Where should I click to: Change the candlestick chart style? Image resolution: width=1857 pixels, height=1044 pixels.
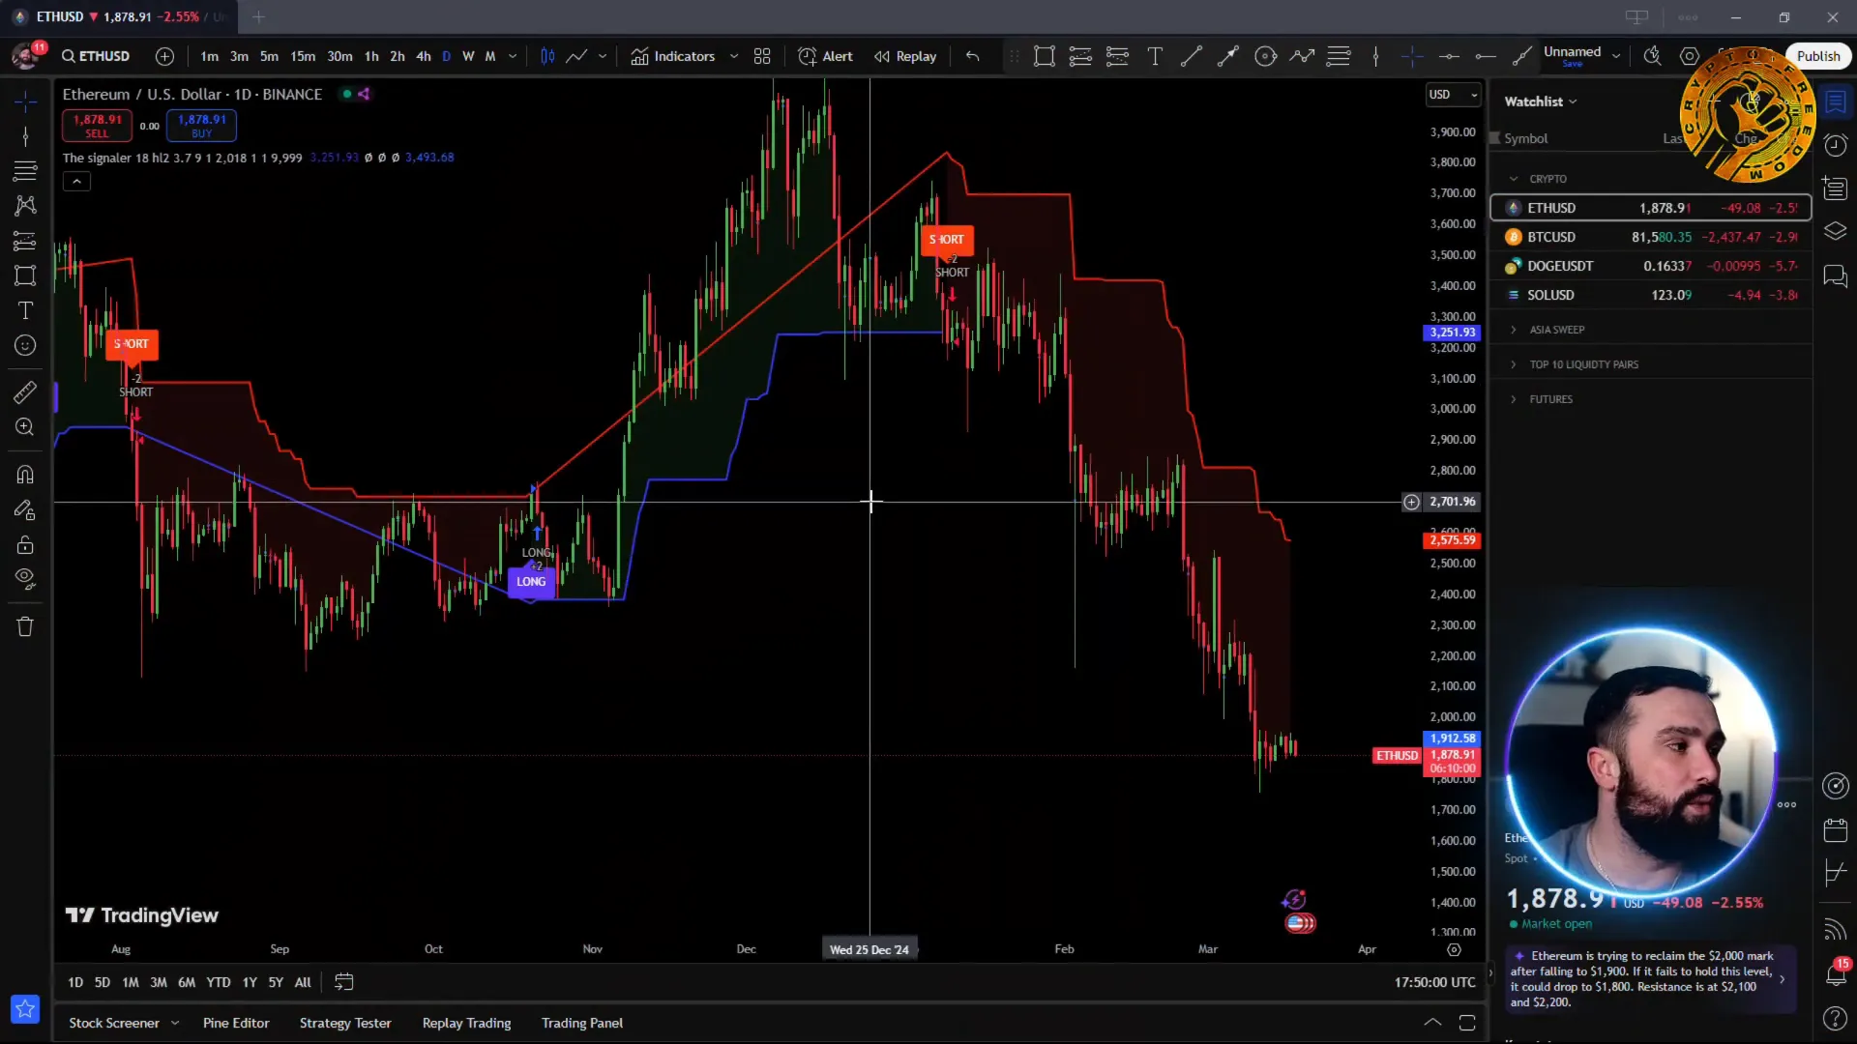[547, 56]
